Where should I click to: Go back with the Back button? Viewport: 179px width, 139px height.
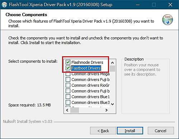click(x=103, y=131)
